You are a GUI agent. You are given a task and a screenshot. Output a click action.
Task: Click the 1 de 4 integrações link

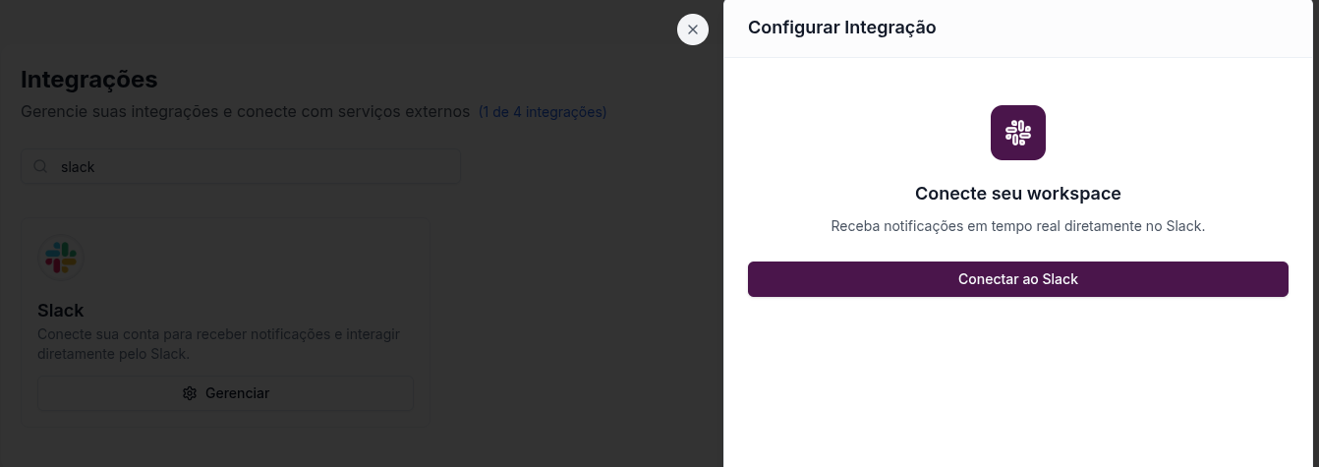(x=543, y=112)
